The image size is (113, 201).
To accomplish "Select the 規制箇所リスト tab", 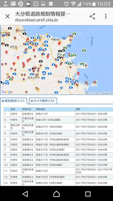I will click(13, 101).
